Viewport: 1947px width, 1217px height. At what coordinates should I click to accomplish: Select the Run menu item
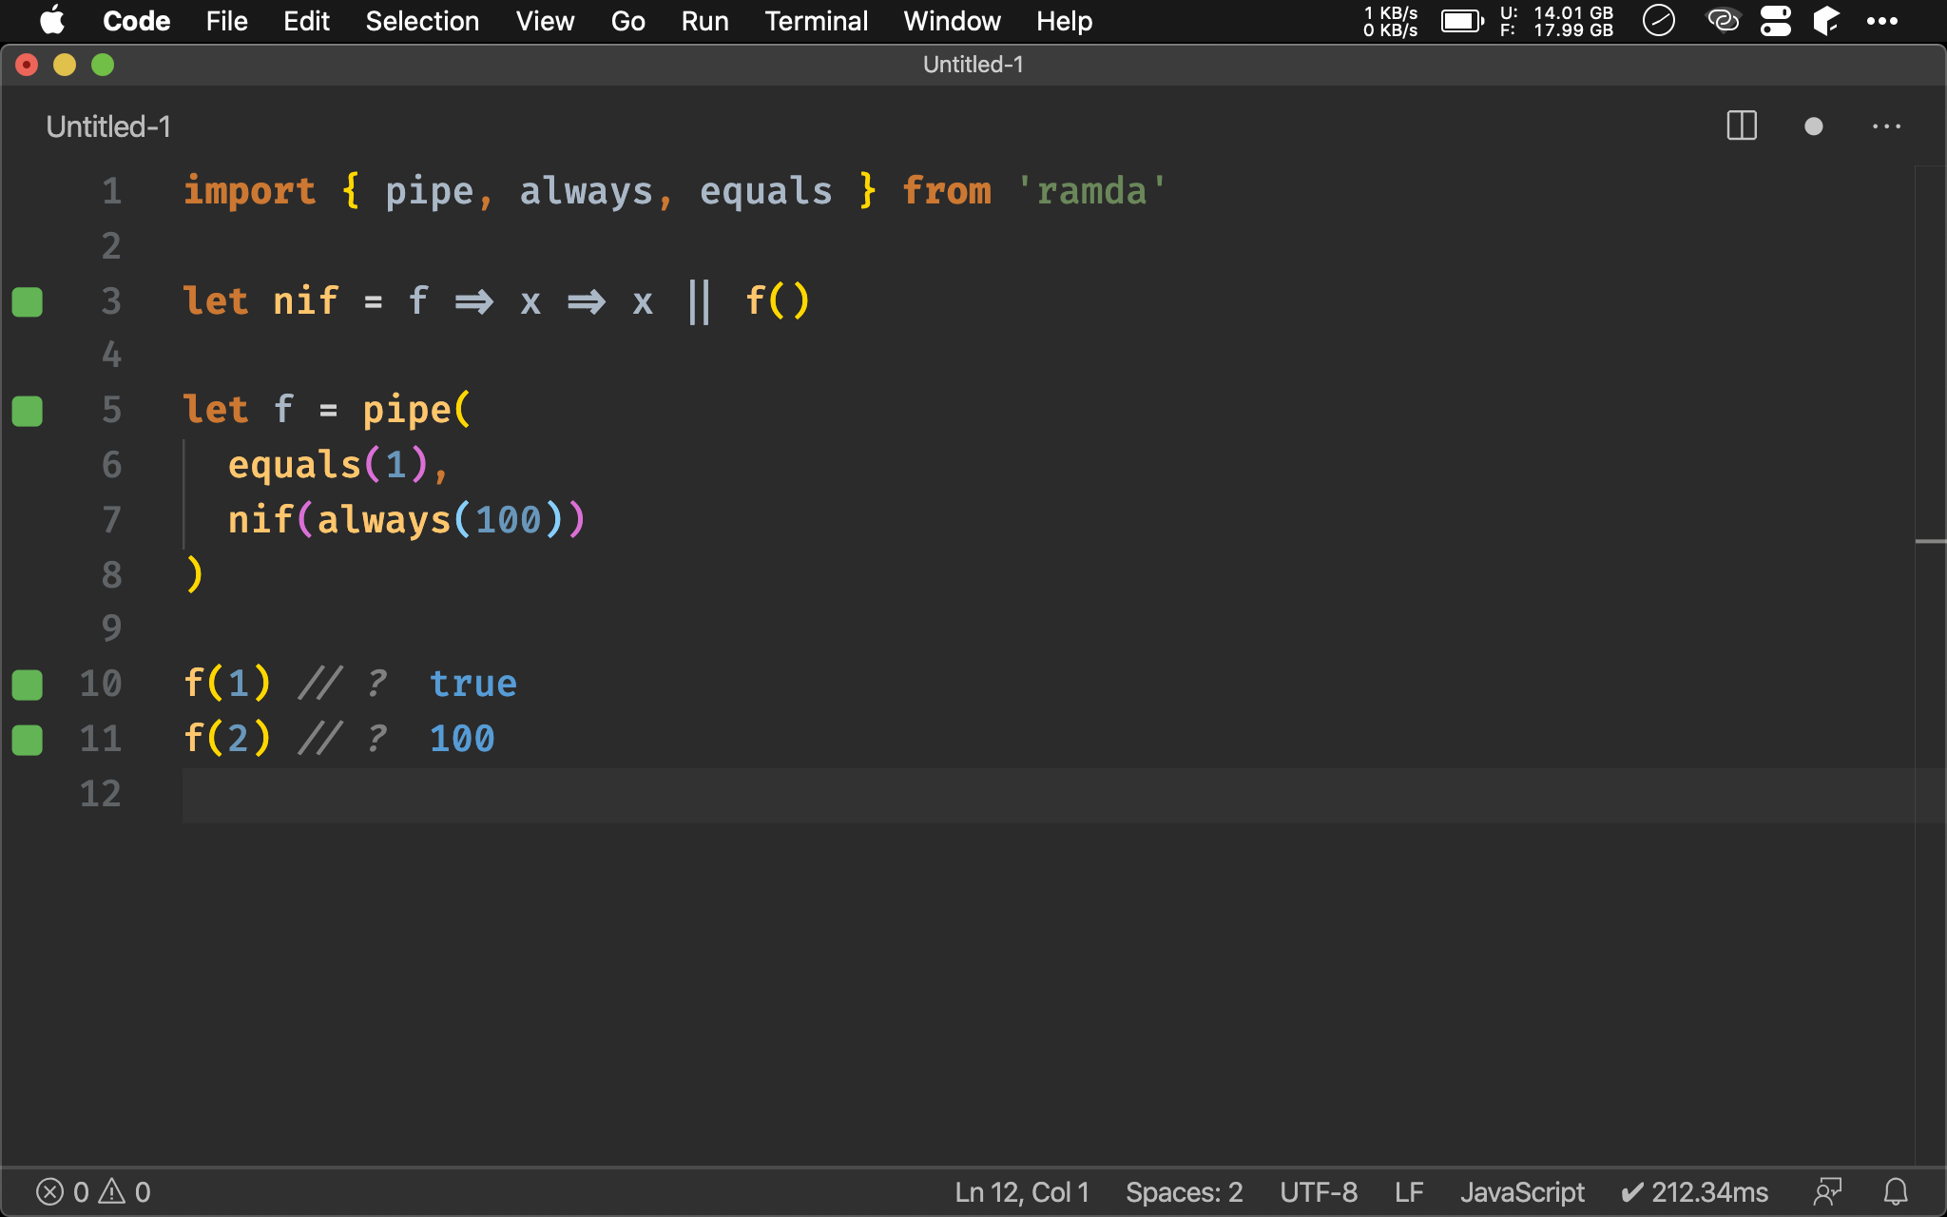click(704, 20)
